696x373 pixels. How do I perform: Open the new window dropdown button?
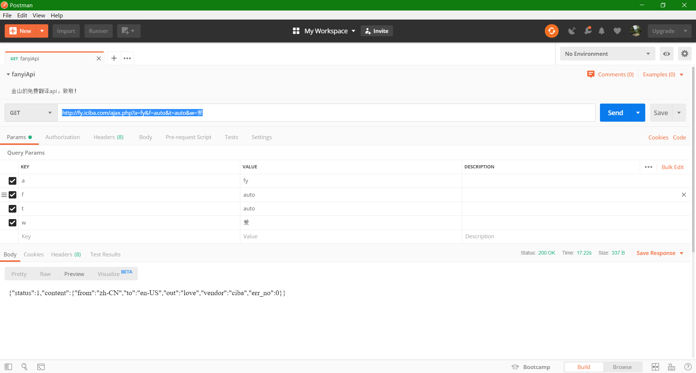[x=128, y=31]
